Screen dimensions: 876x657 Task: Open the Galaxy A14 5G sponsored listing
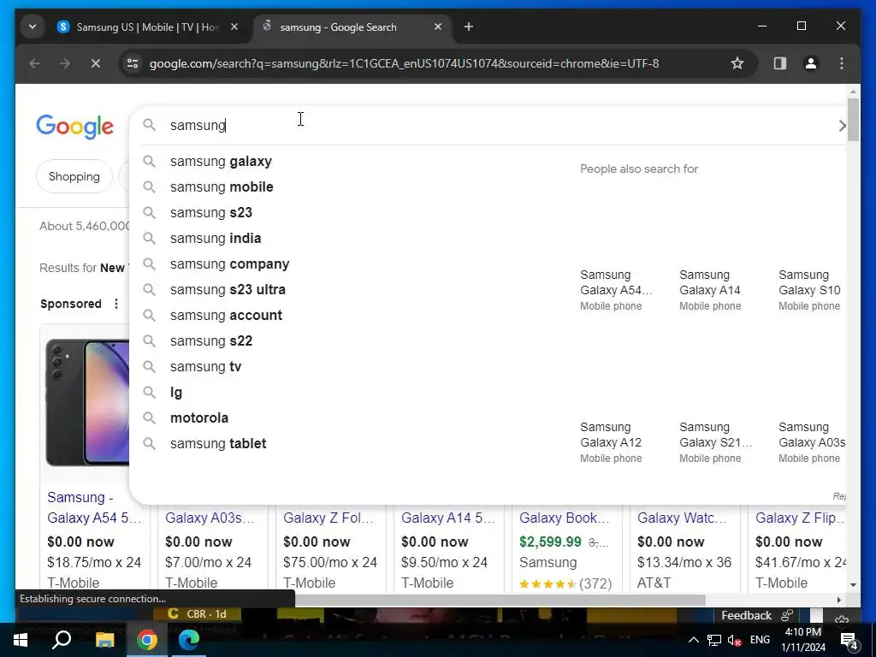[x=447, y=518]
